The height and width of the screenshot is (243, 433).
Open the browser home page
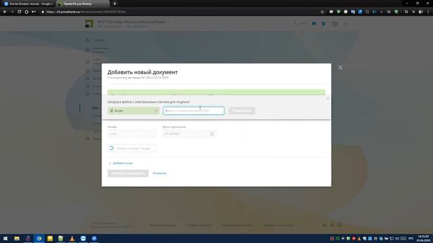26,12
